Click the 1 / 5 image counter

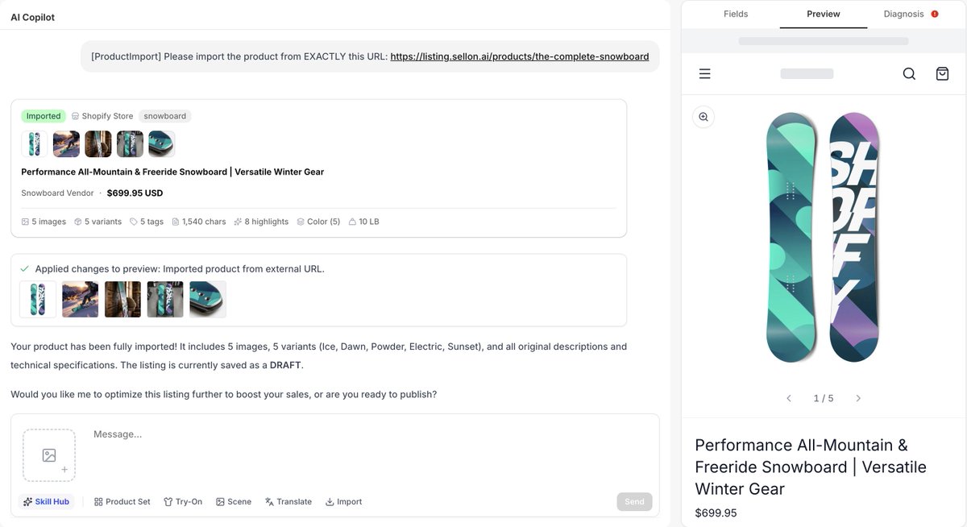point(824,398)
